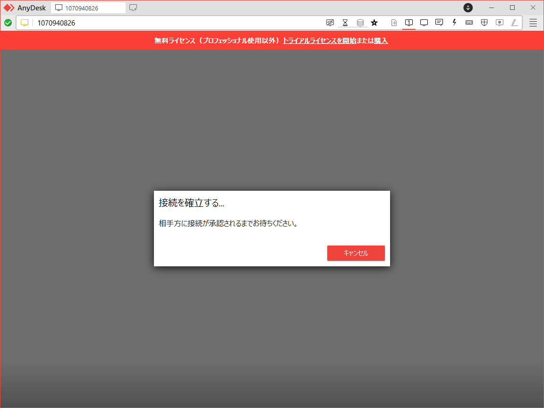Click the AnyDesk diamond logo
The height and width of the screenshot is (408, 544).
pos(9,8)
